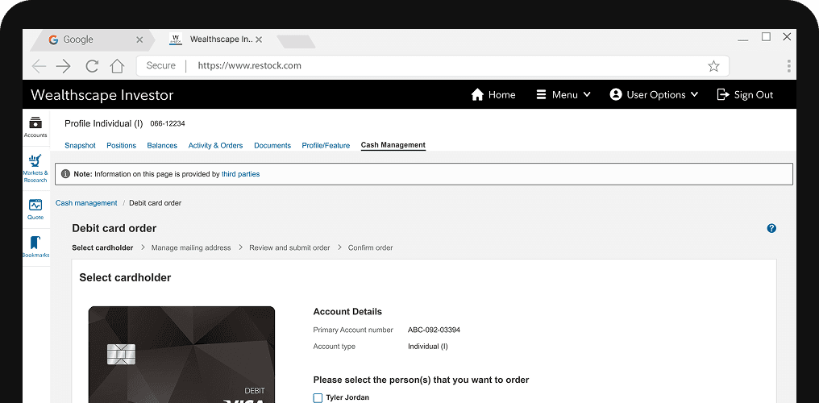Image resolution: width=819 pixels, height=403 pixels.
Task: Click the browser back arrow
Action: [x=39, y=66]
